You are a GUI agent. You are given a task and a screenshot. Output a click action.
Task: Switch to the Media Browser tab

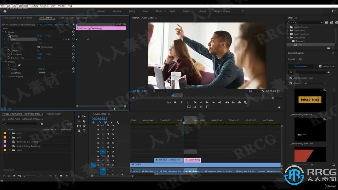coord(54,114)
